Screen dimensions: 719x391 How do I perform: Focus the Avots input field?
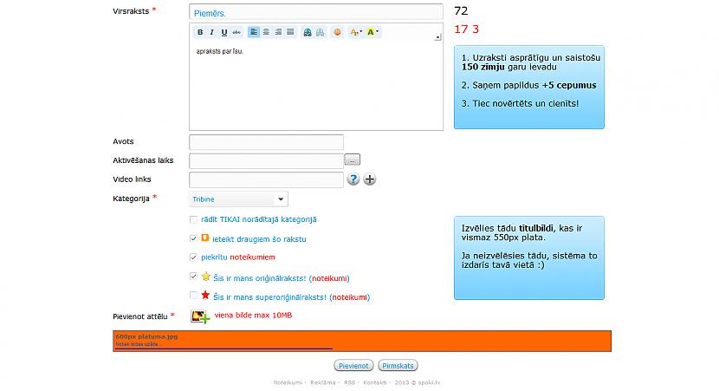[266, 142]
